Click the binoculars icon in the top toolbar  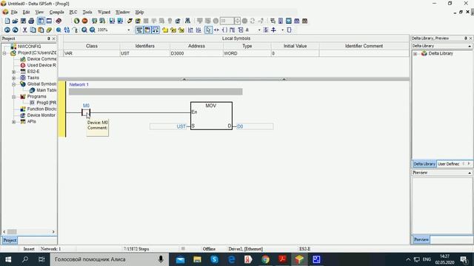tap(187, 21)
